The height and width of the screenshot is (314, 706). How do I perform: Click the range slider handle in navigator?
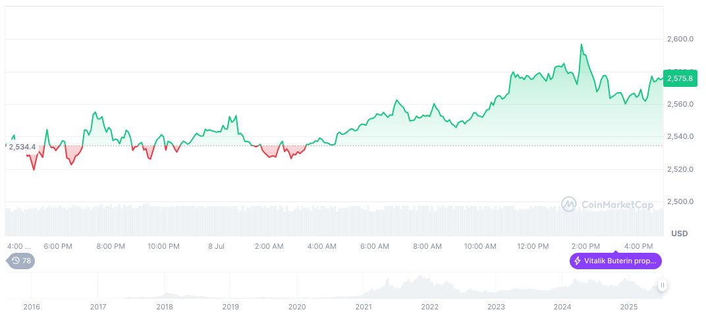click(x=662, y=285)
